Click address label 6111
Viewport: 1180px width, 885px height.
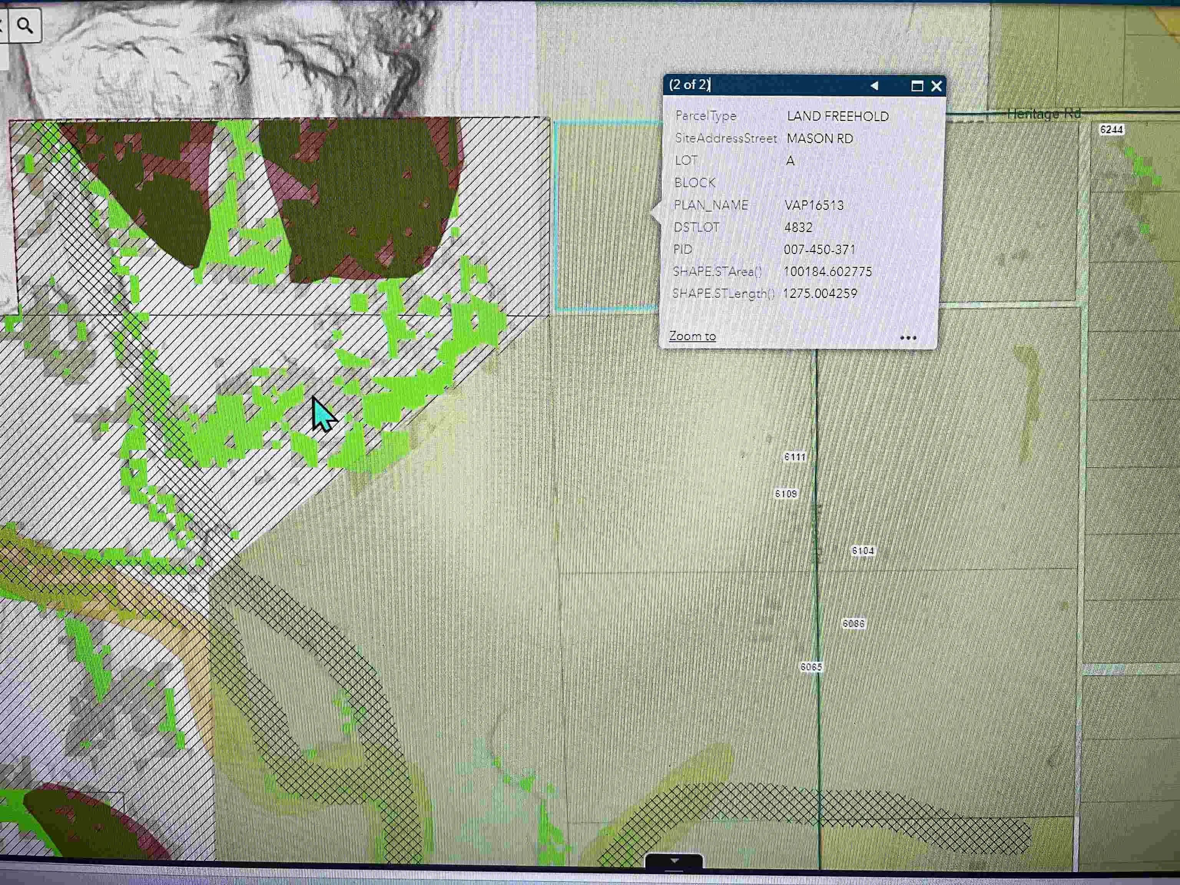(794, 457)
